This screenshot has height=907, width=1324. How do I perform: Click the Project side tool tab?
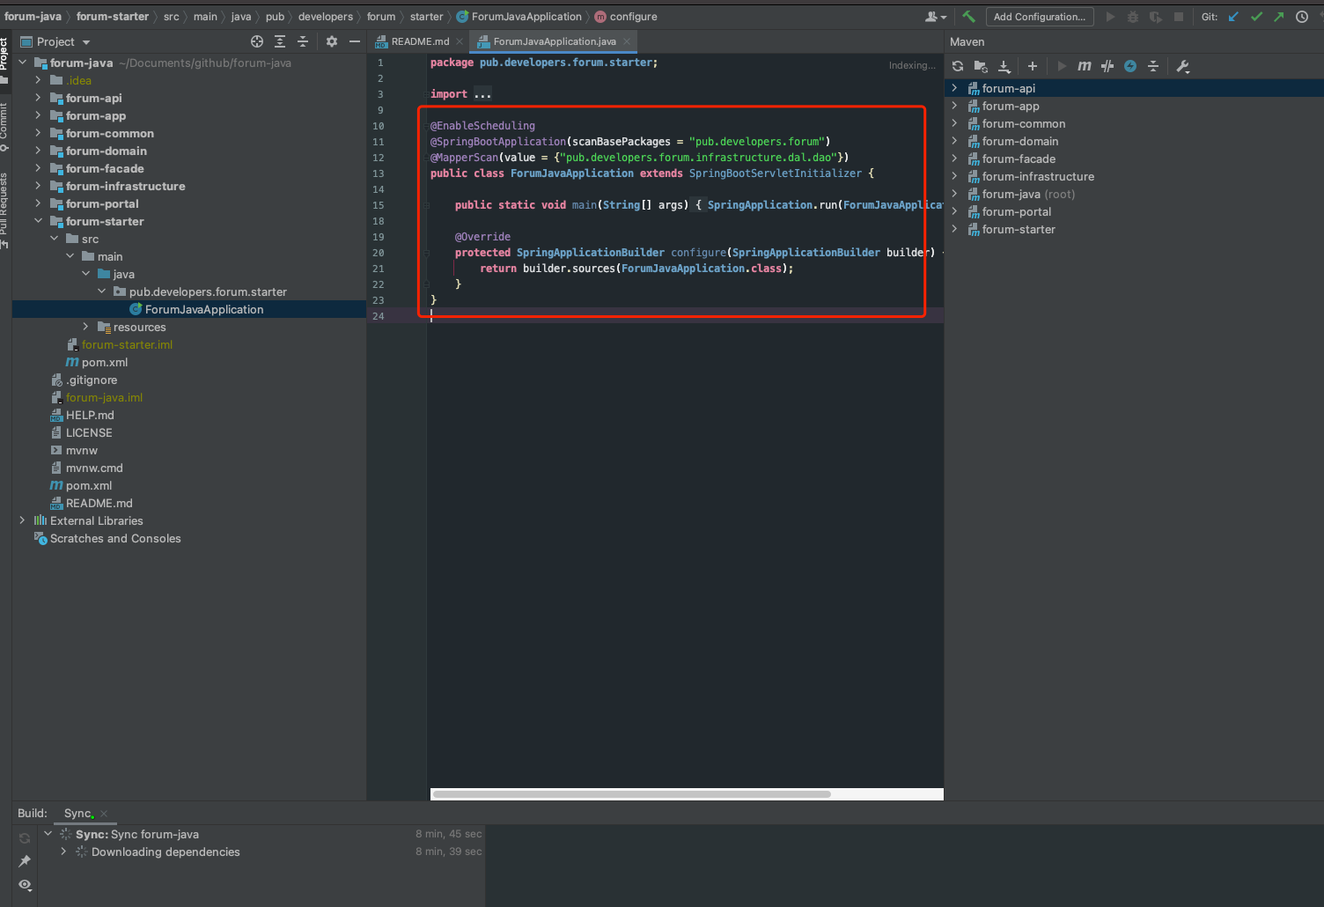coord(4,60)
